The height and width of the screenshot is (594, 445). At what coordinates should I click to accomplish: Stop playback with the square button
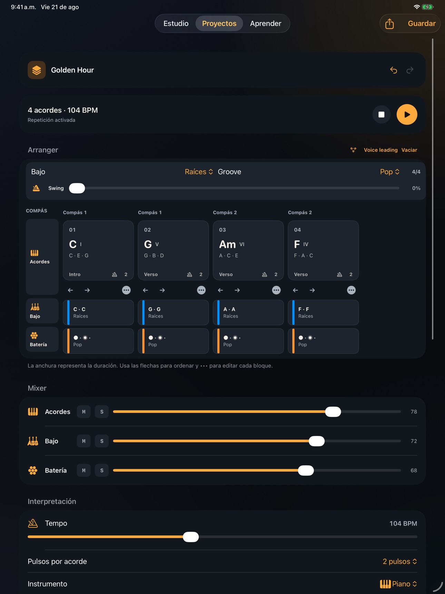(382, 114)
